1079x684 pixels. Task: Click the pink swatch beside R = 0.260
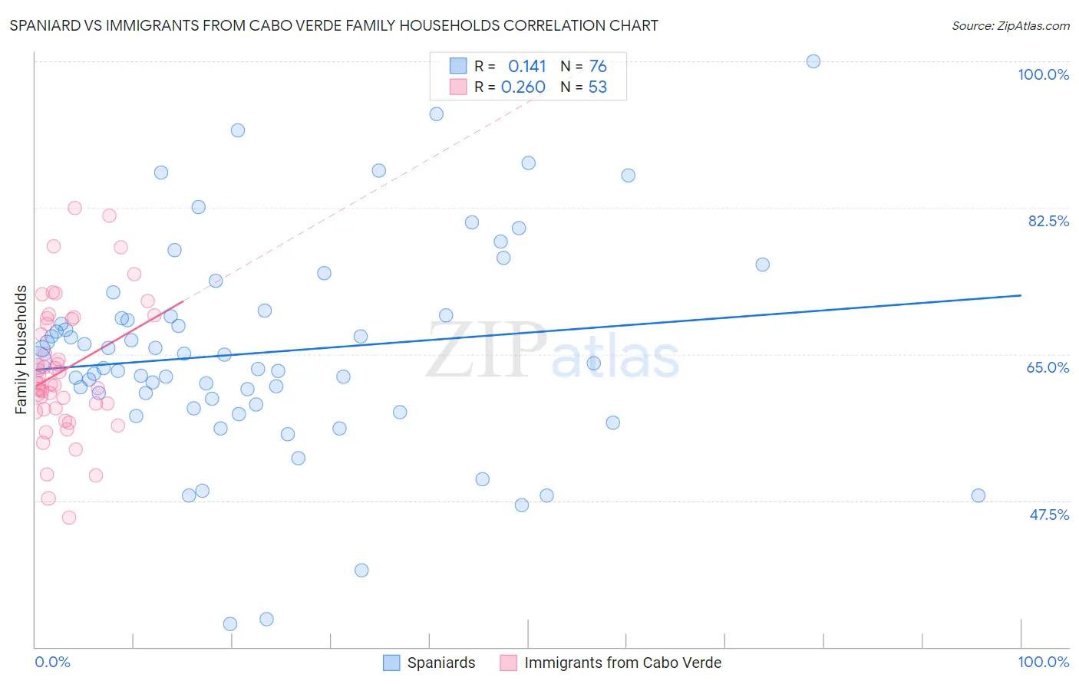(x=458, y=87)
